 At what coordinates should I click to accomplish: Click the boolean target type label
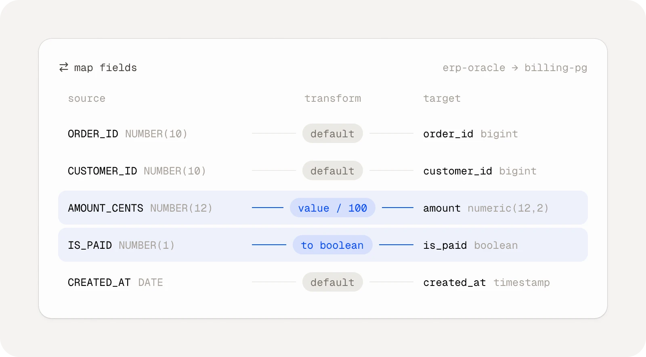pyautogui.click(x=496, y=245)
